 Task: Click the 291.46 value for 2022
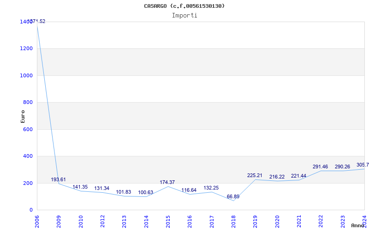(320, 167)
